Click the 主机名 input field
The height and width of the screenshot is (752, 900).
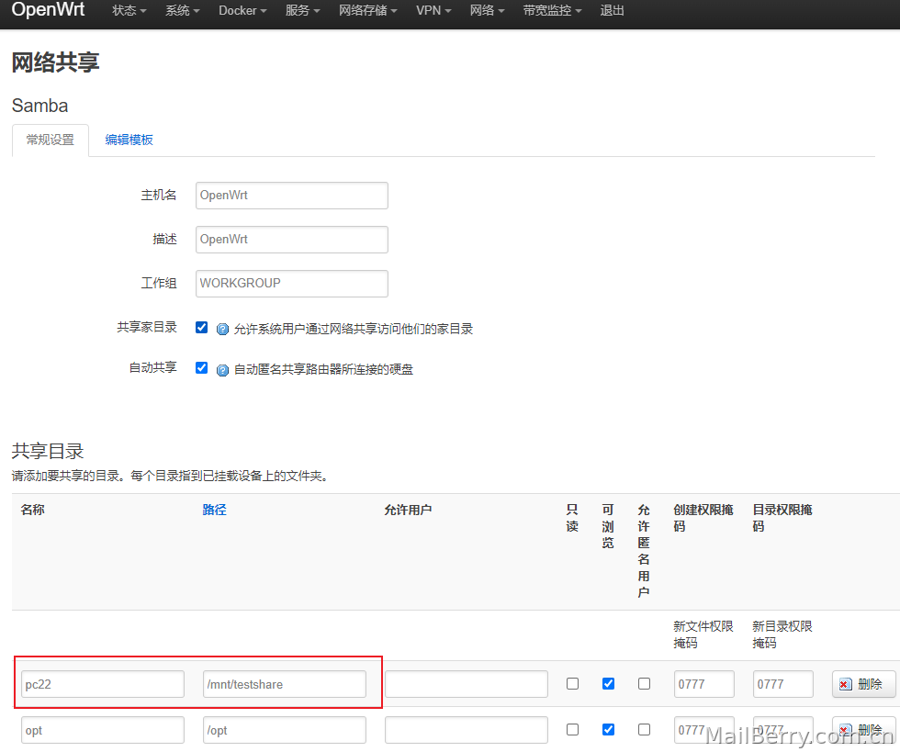pos(292,196)
